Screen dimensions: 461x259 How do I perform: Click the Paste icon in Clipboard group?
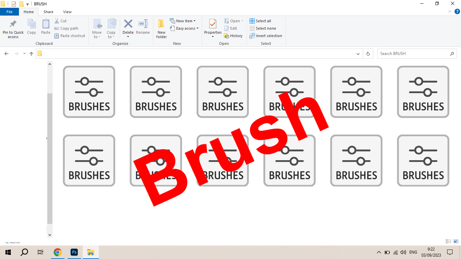point(46,24)
